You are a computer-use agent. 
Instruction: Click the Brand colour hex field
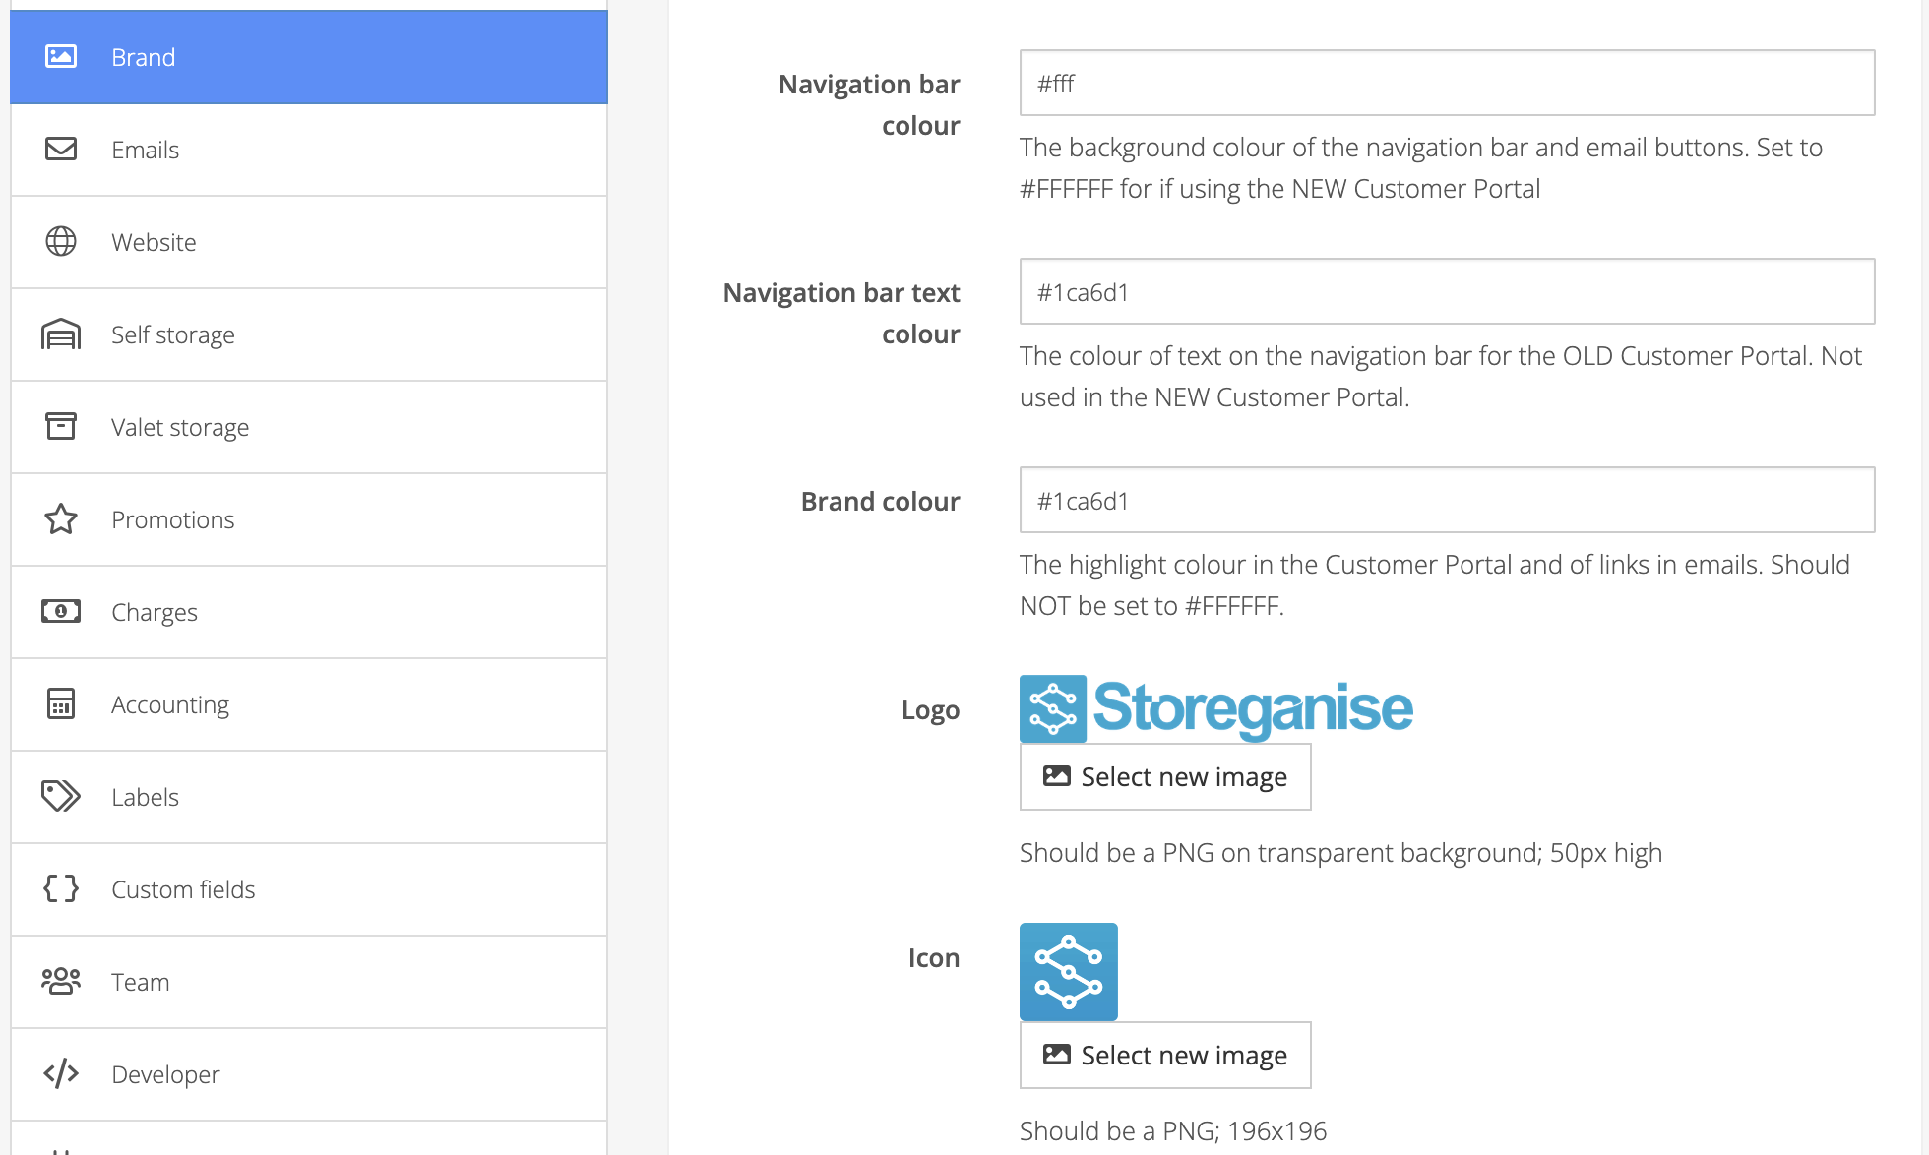[1447, 501]
